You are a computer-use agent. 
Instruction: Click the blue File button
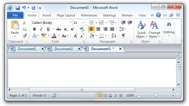[15, 15]
